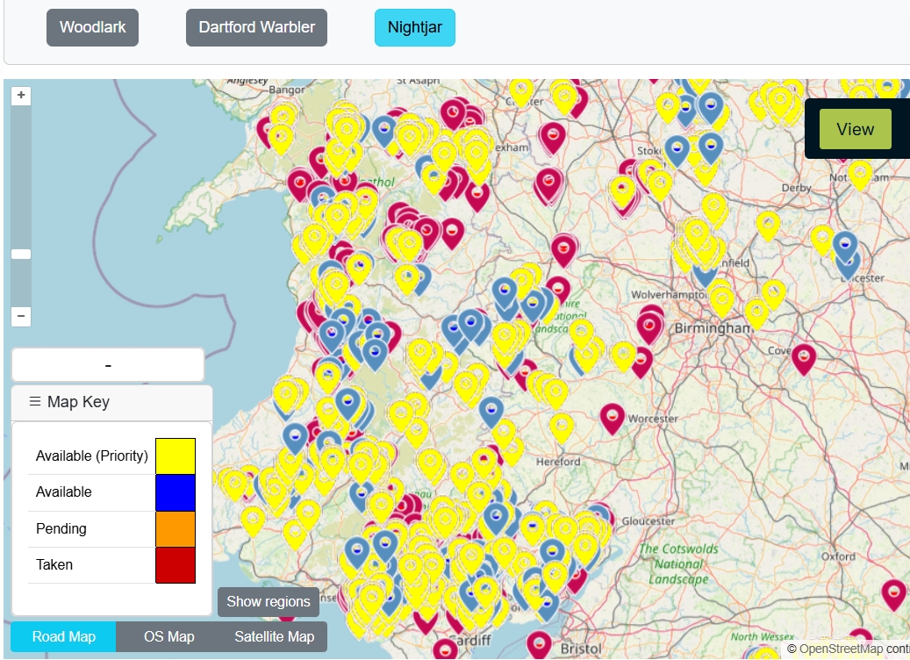Click the red marker east of Wrexham
Image resolution: width=910 pixels, height=660 pixels.
click(x=553, y=138)
